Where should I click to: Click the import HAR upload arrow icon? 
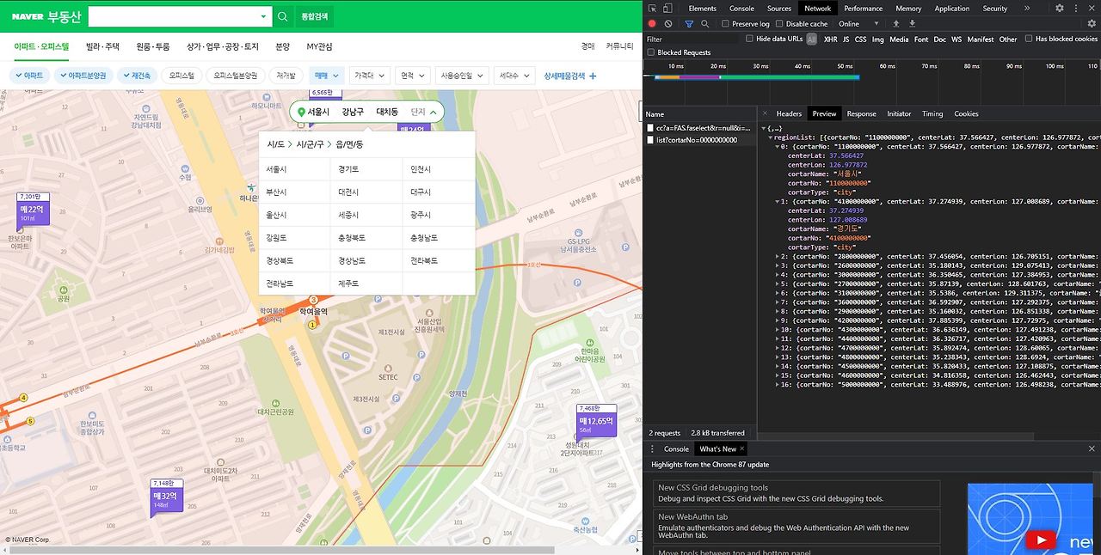tap(895, 24)
